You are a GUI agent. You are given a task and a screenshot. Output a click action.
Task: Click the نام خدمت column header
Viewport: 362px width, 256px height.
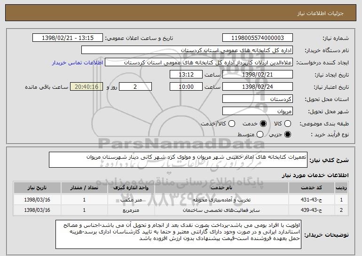pos(221,188)
